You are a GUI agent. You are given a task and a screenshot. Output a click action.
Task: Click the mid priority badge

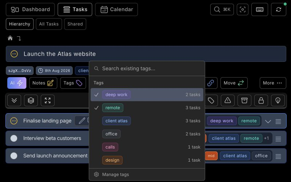211,156
